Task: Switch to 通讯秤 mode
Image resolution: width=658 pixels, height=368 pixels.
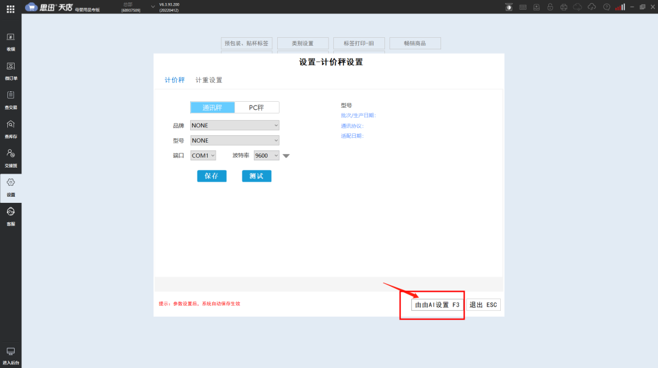Action: click(211, 107)
